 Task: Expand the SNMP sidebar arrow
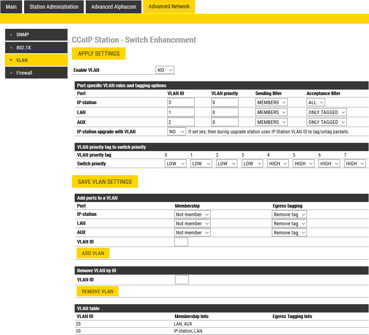coord(11,35)
